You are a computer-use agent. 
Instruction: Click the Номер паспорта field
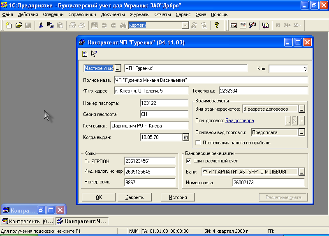pos(164,103)
